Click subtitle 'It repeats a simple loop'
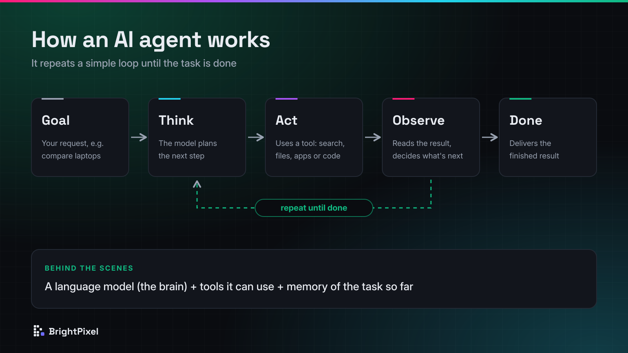628x353 pixels. point(134,63)
